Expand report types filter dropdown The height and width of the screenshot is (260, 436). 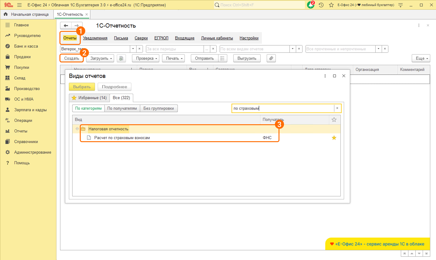[292, 49]
